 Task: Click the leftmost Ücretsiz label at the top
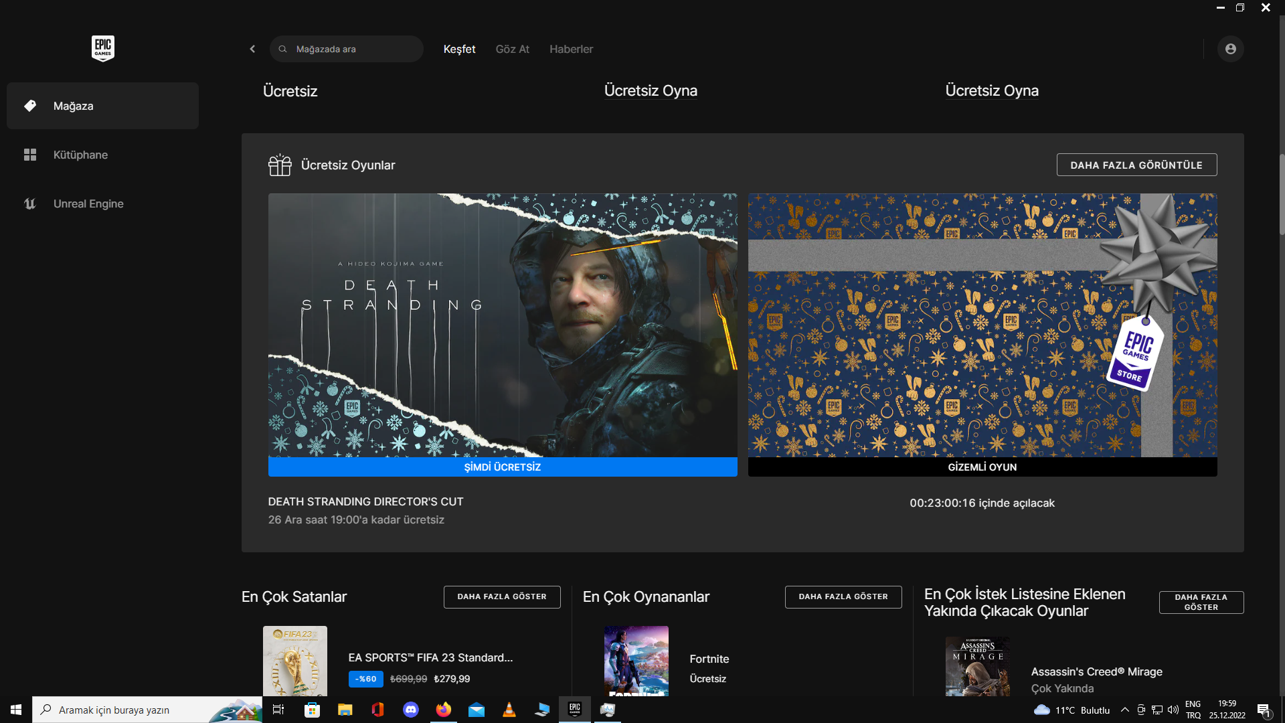(290, 91)
